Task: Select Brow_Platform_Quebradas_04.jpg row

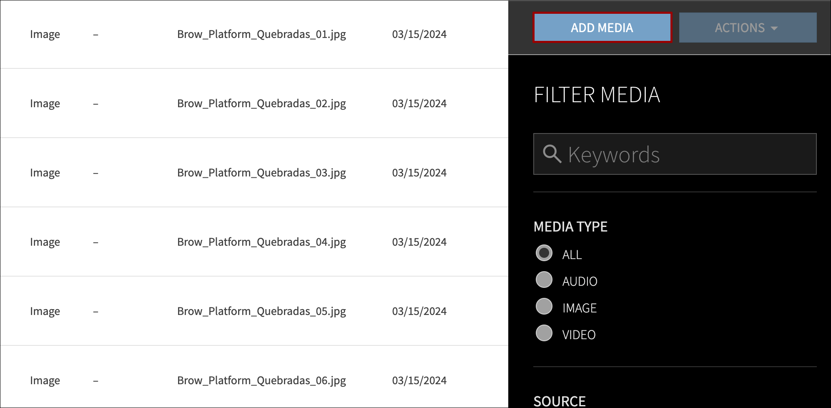Action: [x=261, y=242]
